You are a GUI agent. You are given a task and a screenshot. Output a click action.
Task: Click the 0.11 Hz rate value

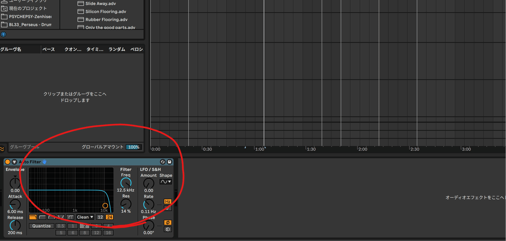pyautogui.click(x=148, y=212)
